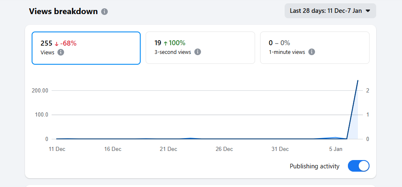Click the info icon beside Views breakdown heading
This screenshot has height=187, width=402.
click(x=104, y=12)
